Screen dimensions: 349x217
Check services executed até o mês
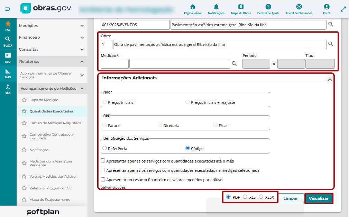point(103,160)
